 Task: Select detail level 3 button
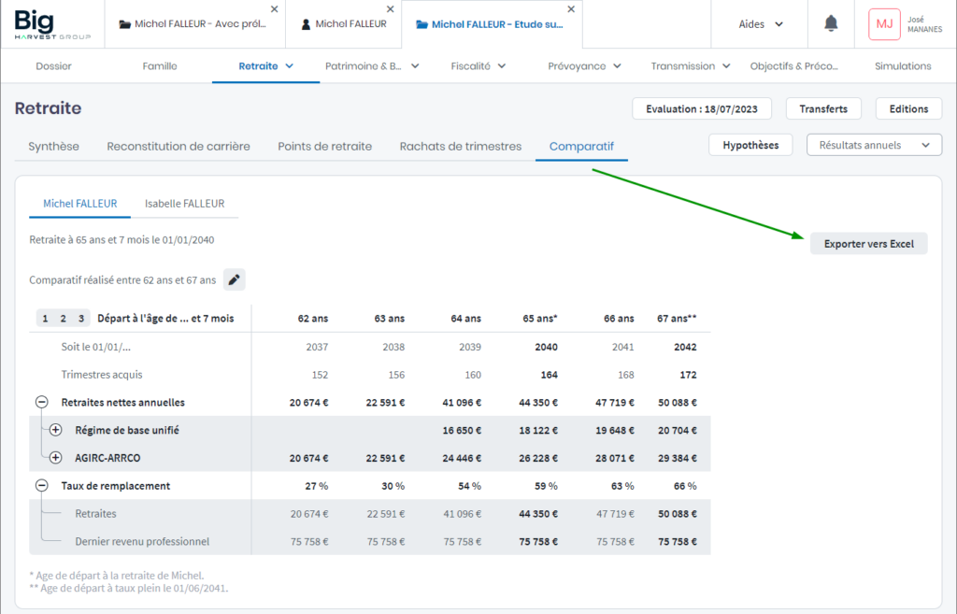pyautogui.click(x=81, y=319)
